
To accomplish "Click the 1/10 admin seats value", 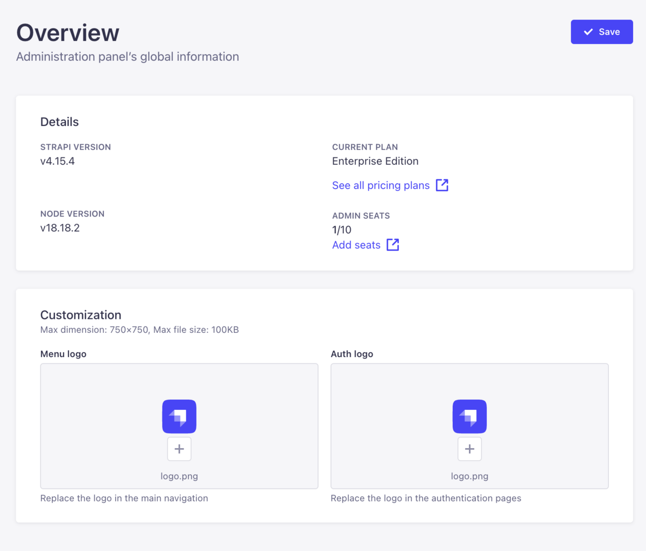I will [x=342, y=230].
